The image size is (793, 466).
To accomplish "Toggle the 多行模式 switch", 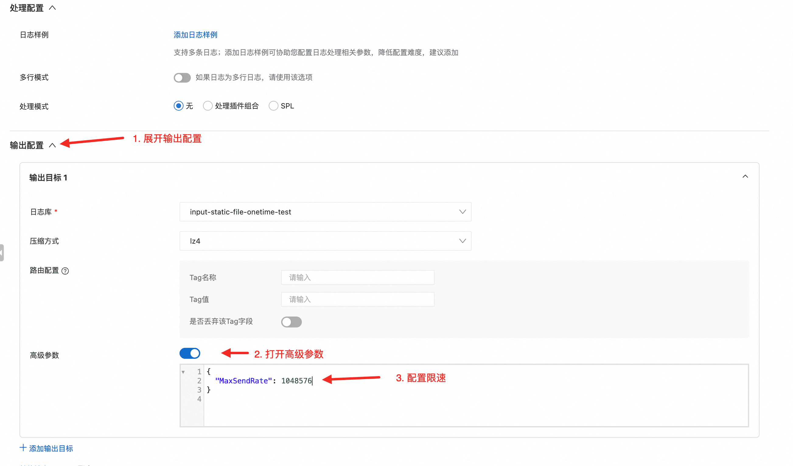I will 182,77.
